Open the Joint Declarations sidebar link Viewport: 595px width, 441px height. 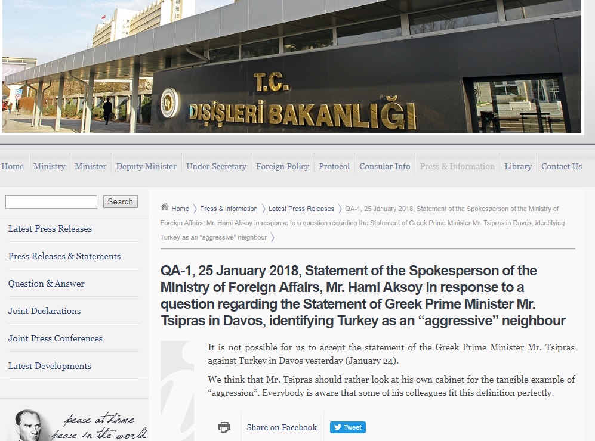[x=44, y=311]
